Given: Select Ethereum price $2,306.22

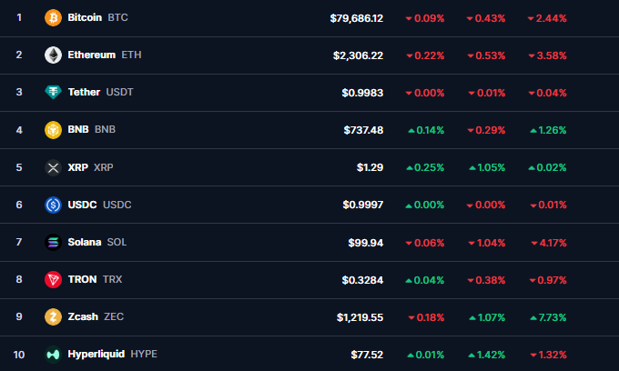Looking at the screenshot, I should pos(358,55).
